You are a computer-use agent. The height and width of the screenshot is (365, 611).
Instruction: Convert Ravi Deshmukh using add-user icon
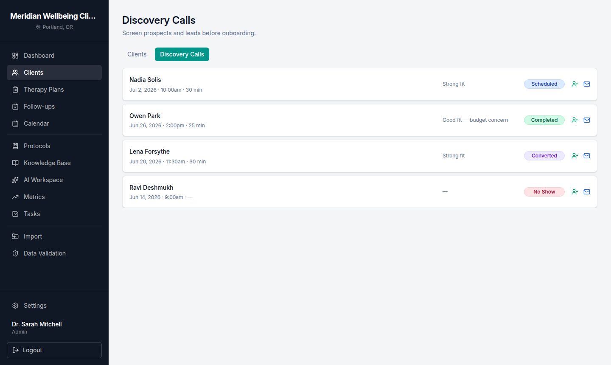coord(575,192)
